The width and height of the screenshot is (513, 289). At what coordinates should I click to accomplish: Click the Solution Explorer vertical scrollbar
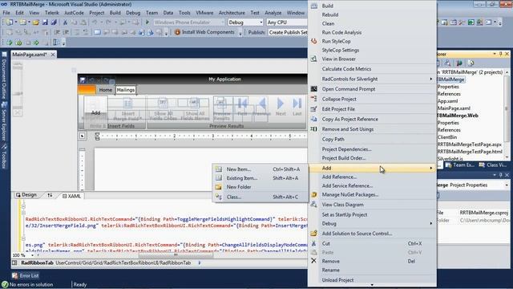507,108
